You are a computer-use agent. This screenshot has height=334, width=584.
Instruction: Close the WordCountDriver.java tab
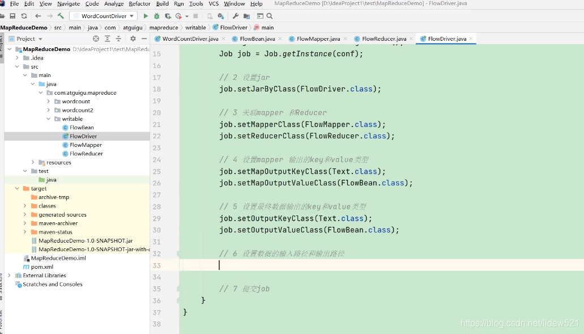click(224, 39)
